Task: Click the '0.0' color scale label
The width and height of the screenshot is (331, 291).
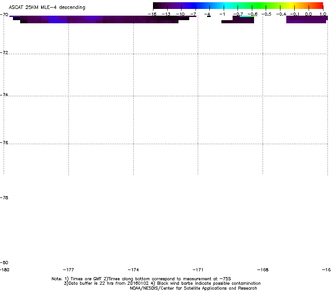Action: click(x=309, y=14)
